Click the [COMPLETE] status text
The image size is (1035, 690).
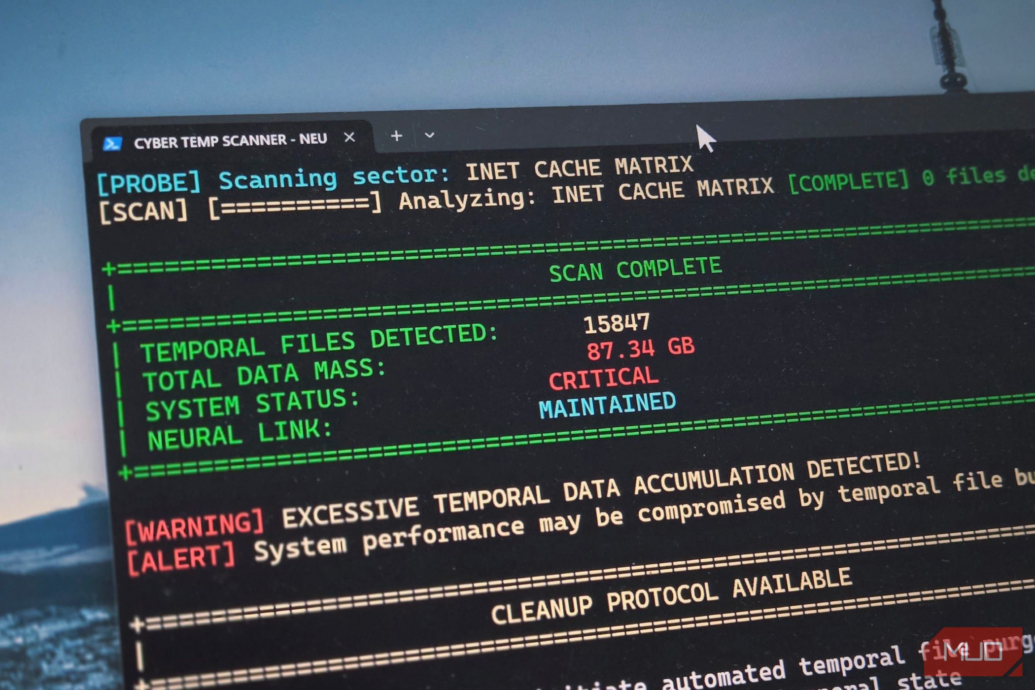(848, 182)
